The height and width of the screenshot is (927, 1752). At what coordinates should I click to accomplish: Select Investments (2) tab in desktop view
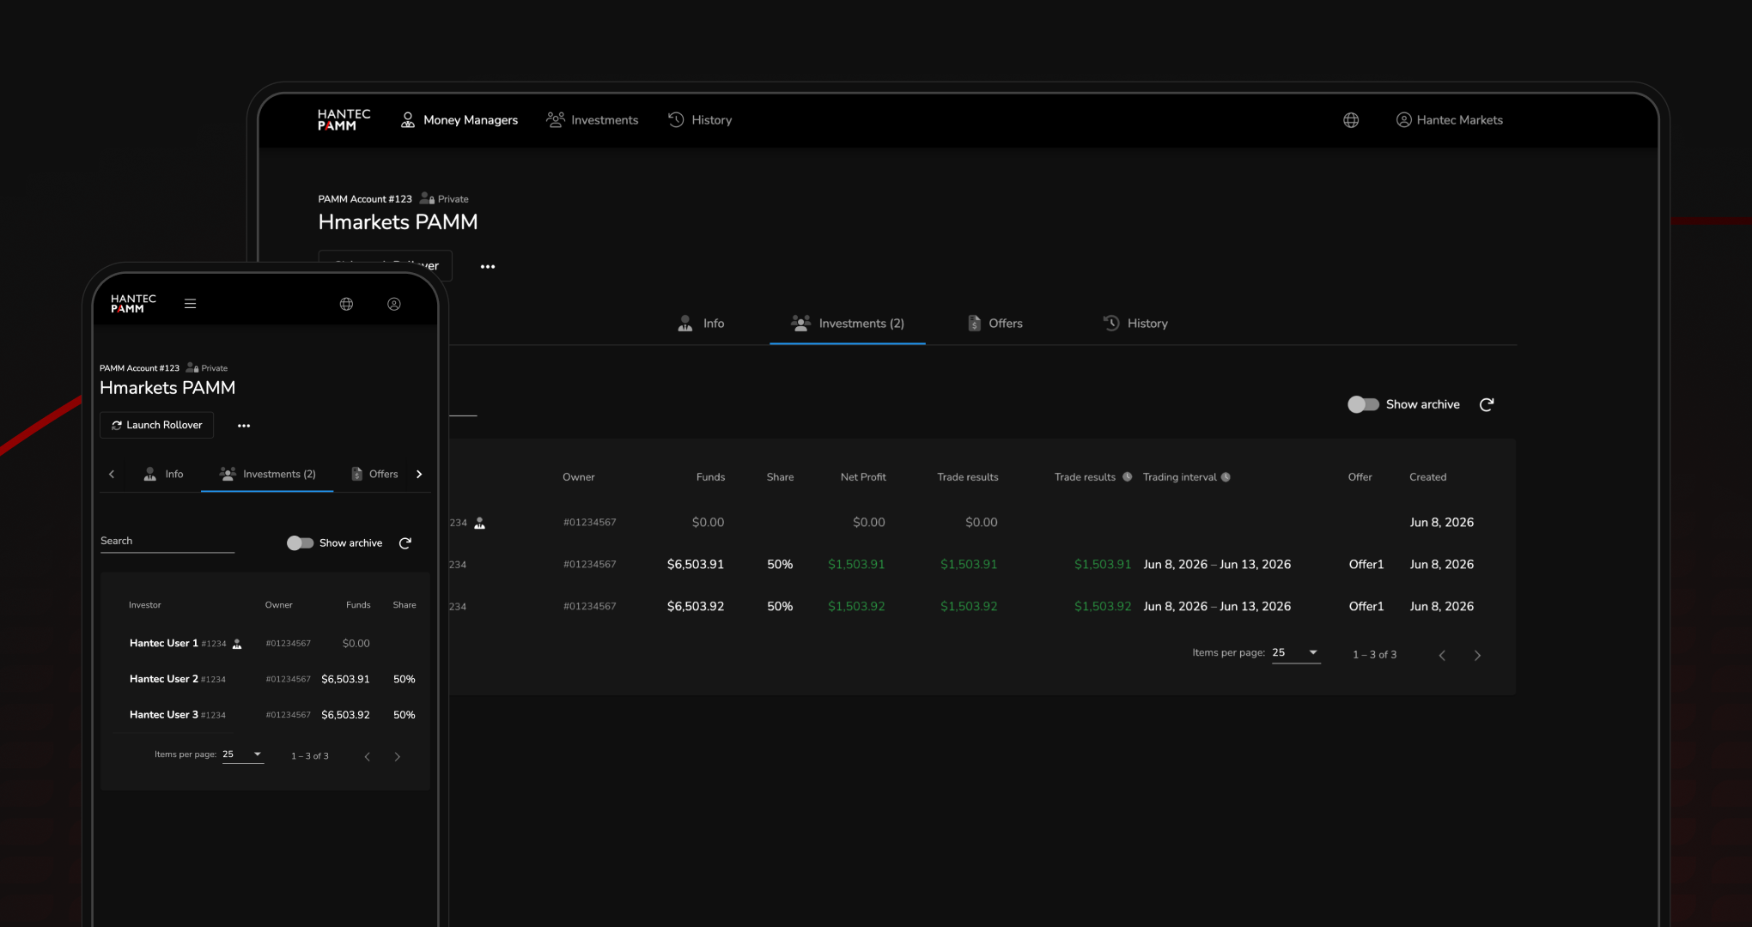coord(848,324)
